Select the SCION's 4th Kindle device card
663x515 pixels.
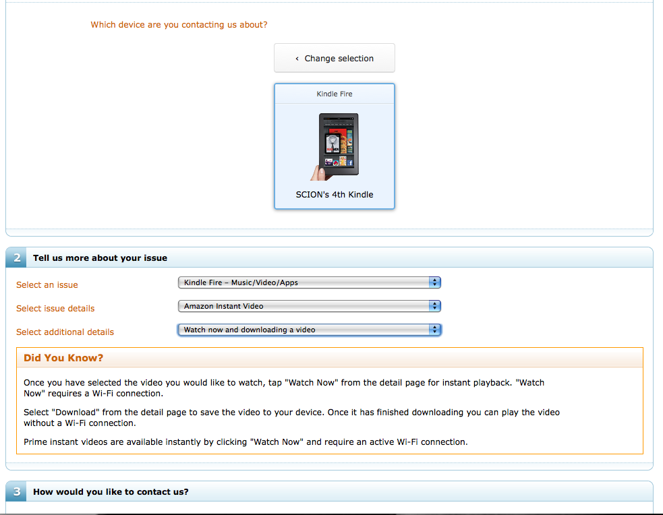[335, 146]
